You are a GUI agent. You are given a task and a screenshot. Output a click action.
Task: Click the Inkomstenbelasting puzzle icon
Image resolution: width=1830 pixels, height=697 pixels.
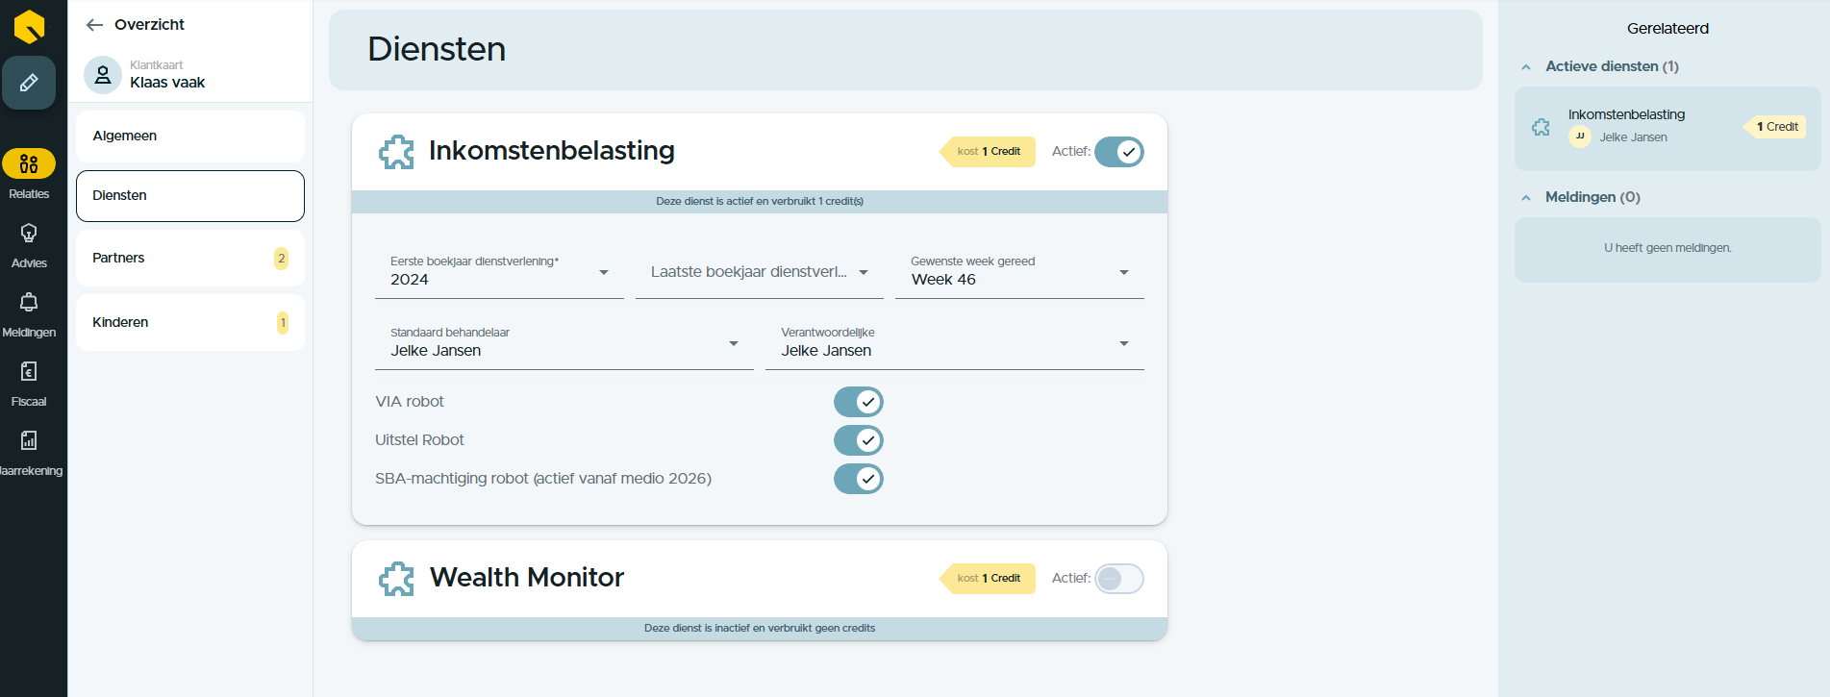(396, 152)
